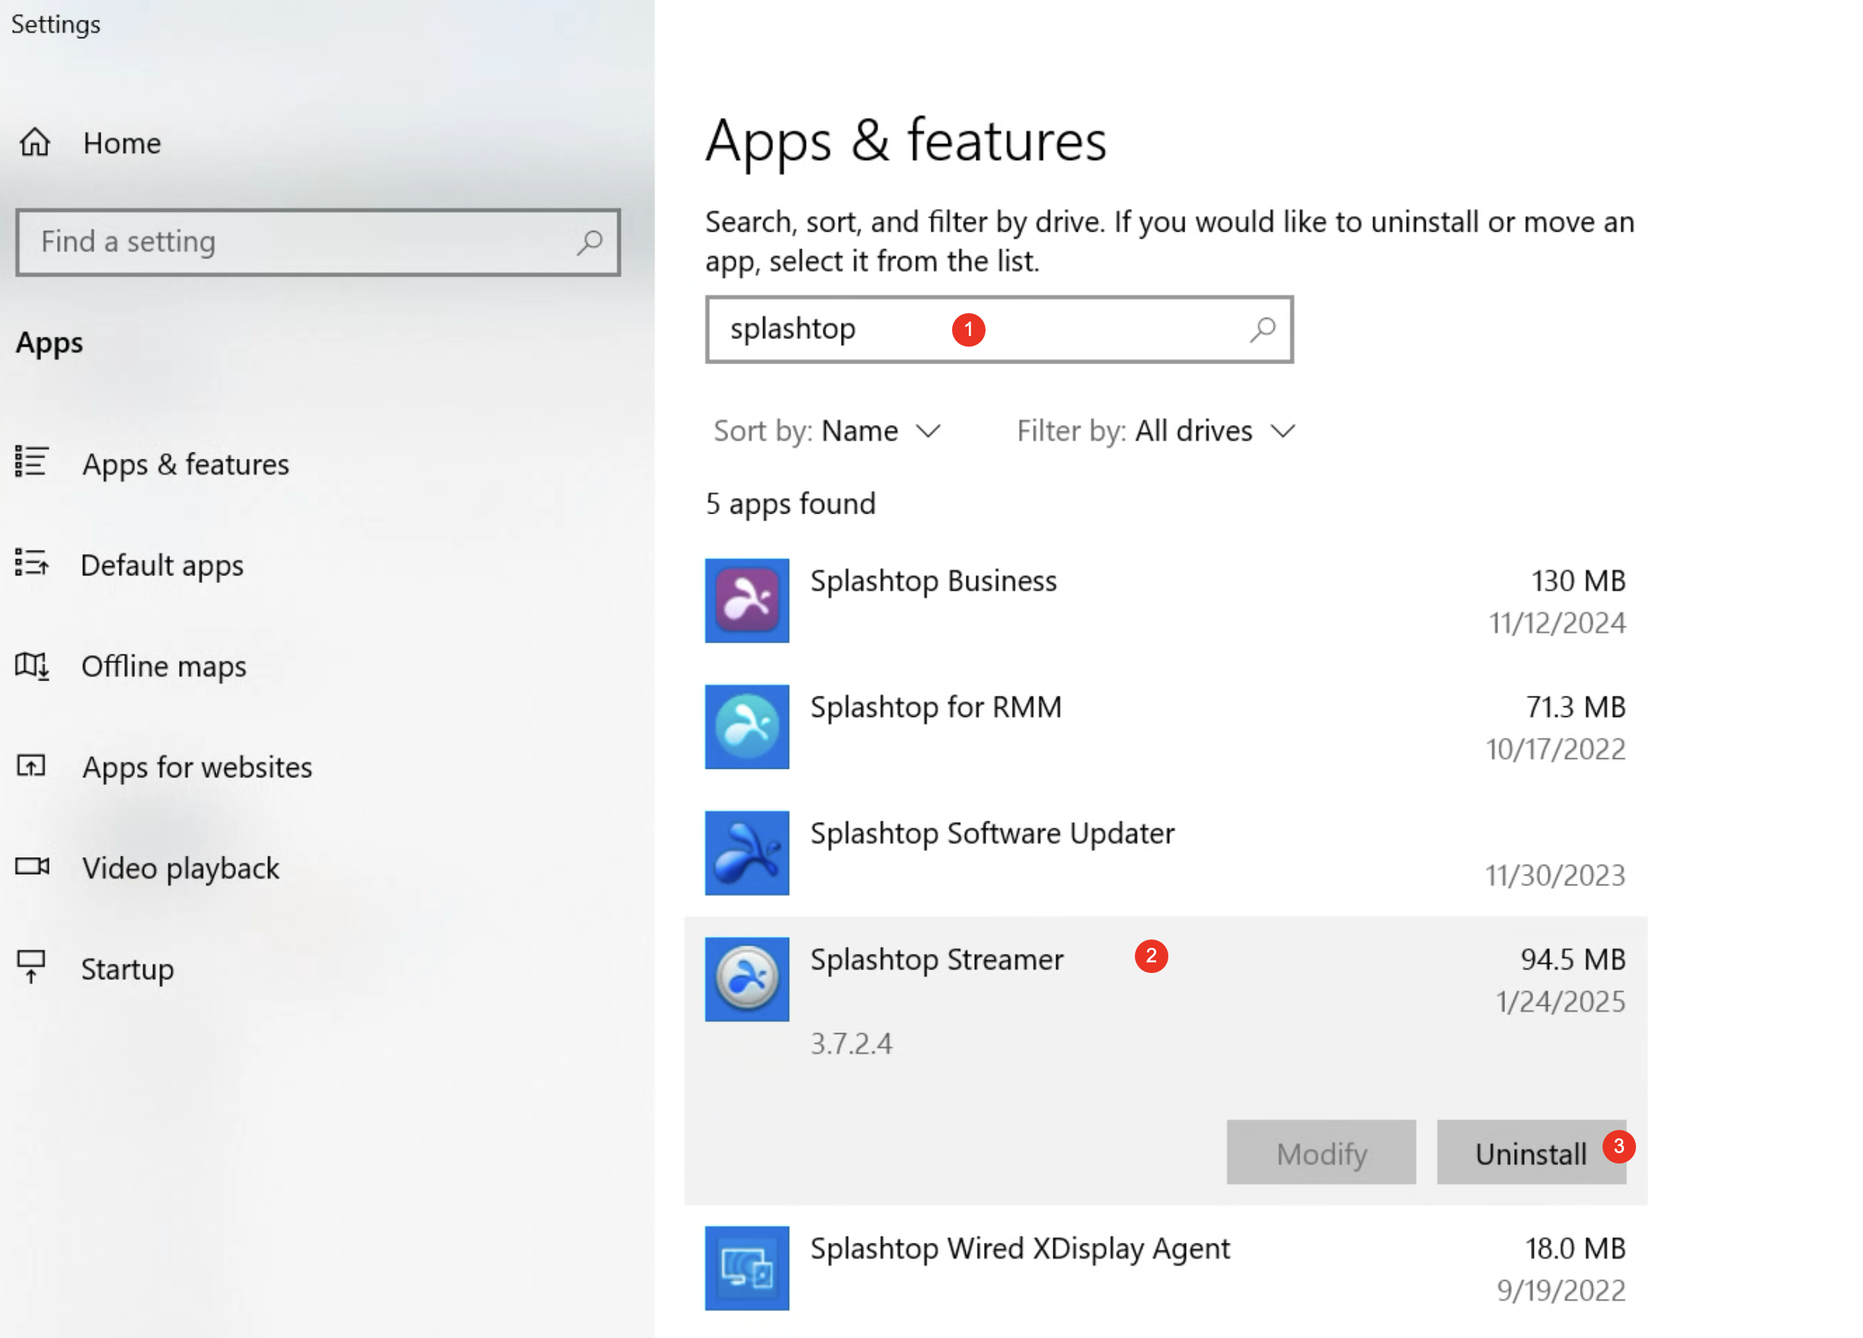
Task: Click the Apps & features page heading
Action: [905, 142]
